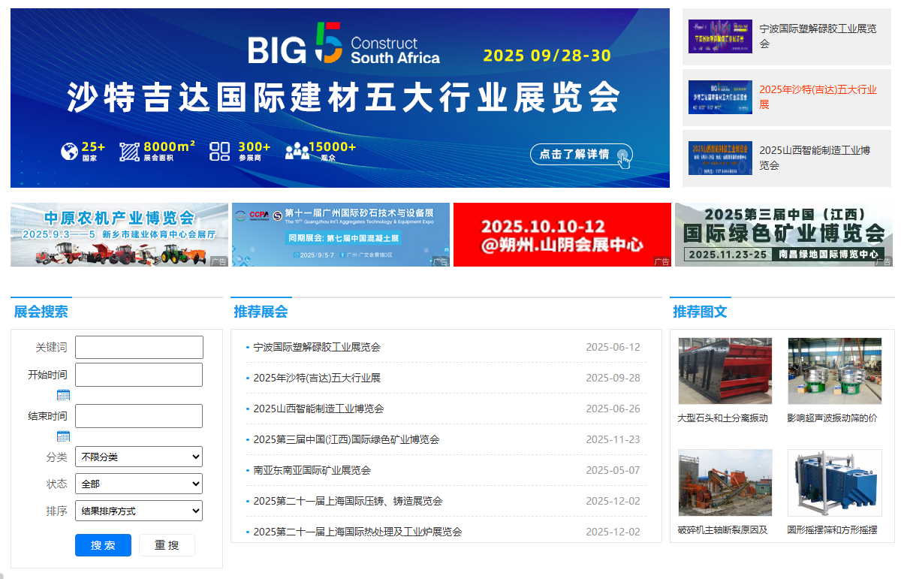Viewport: 901px width, 579px height.
Task: Expand the 分类 category dropdown
Action: click(139, 457)
